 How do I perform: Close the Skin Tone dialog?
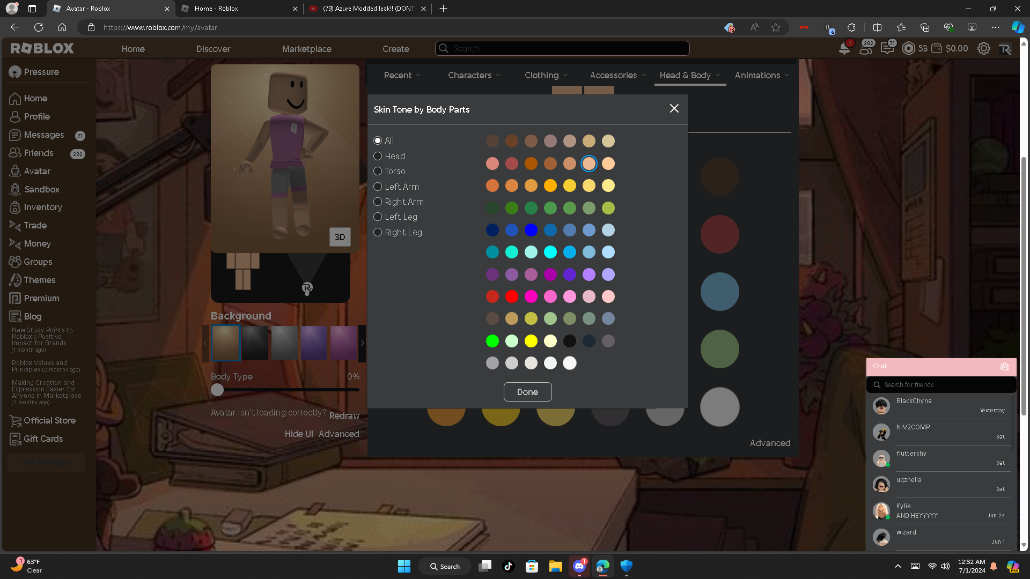point(674,109)
